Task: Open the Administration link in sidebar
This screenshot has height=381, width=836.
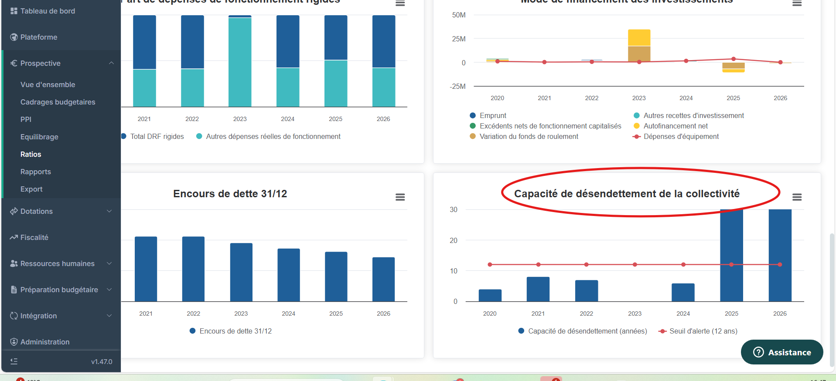Action: (x=44, y=342)
